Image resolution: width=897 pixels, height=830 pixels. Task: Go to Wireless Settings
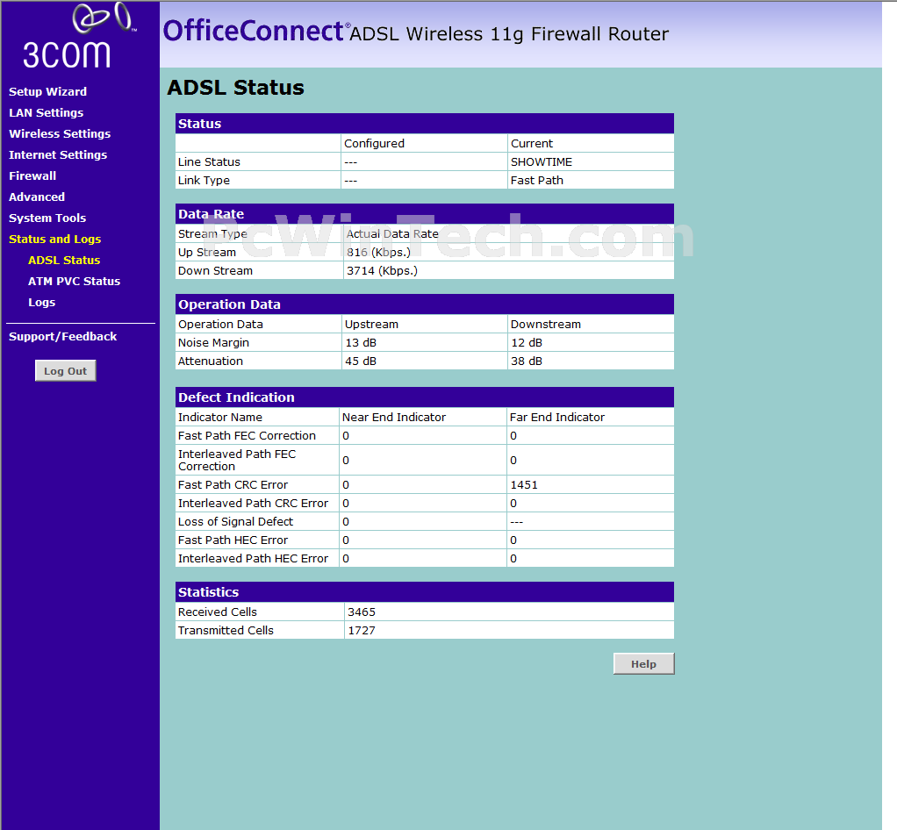pyautogui.click(x=60, y=134)
